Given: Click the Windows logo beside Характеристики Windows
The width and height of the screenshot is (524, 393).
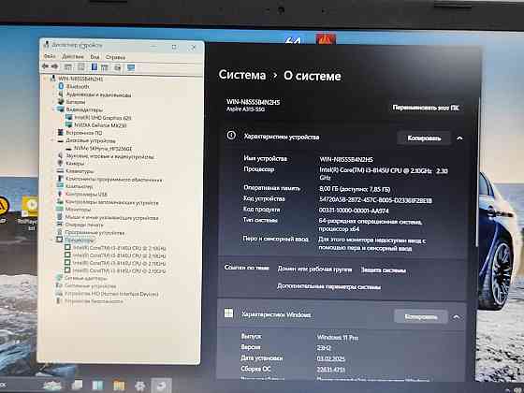Looking at the screenshot, I should click(x=229, y=313).
